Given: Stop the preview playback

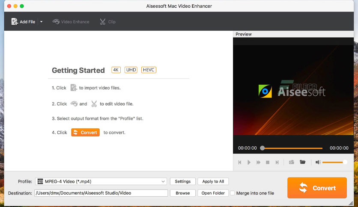Looking at the screenshot, I should click(268, 162).
